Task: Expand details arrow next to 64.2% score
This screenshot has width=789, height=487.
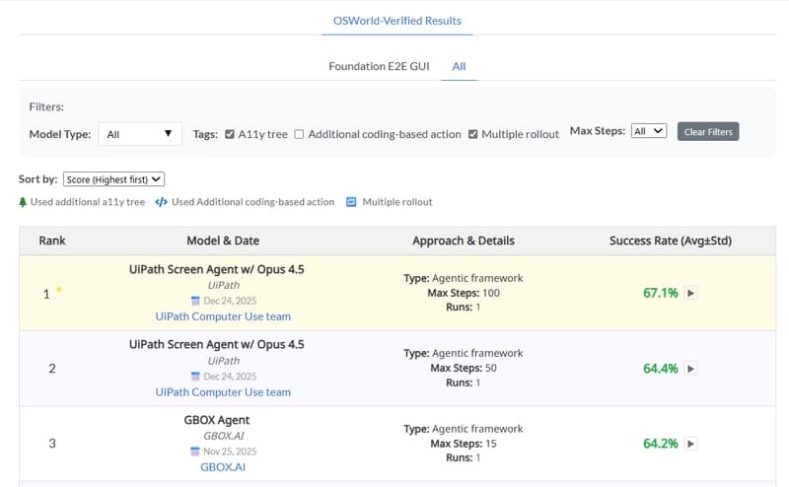Action: [x=690, y=444]
